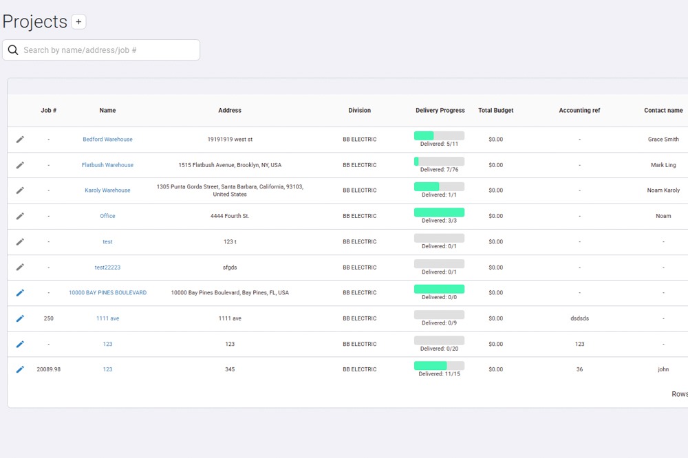Click the add new project plus button

click(x=78, y=22)
